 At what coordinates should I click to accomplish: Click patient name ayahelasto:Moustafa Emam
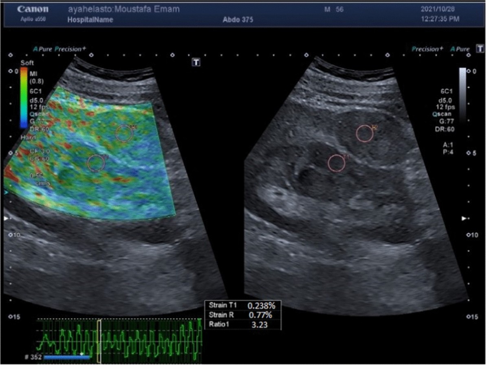[x=124, y=10]
